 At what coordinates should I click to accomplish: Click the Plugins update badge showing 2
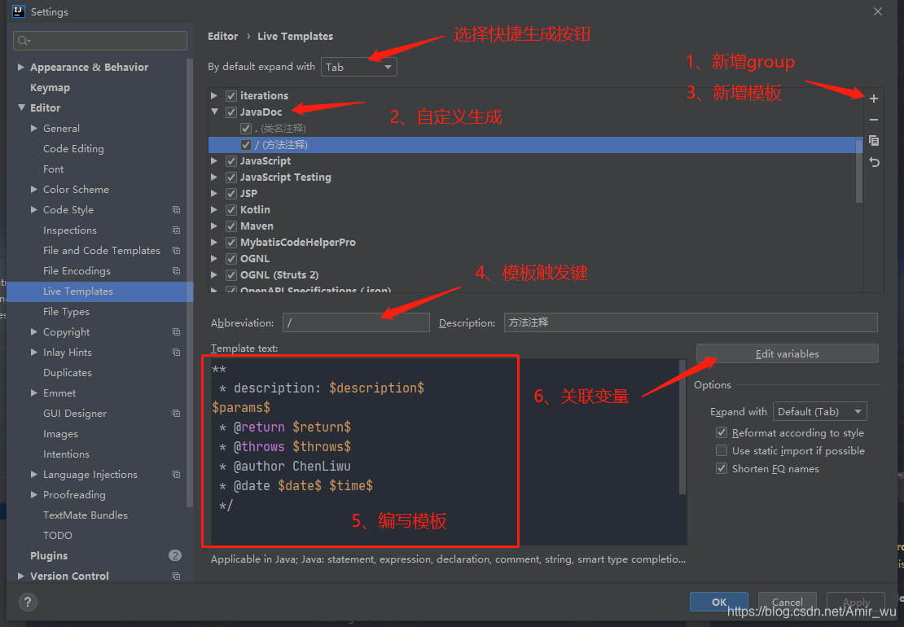(x=175, y=555)
